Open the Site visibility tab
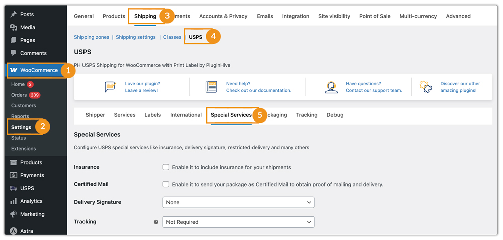This screenshot has width=503, height=240. point(334,16)
